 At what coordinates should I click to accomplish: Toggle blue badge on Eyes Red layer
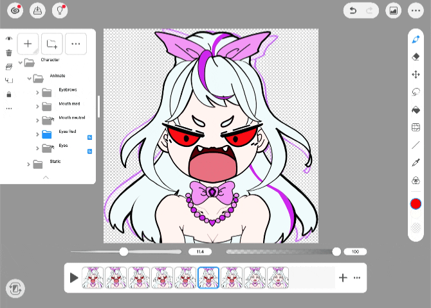(x=89, y=137)
